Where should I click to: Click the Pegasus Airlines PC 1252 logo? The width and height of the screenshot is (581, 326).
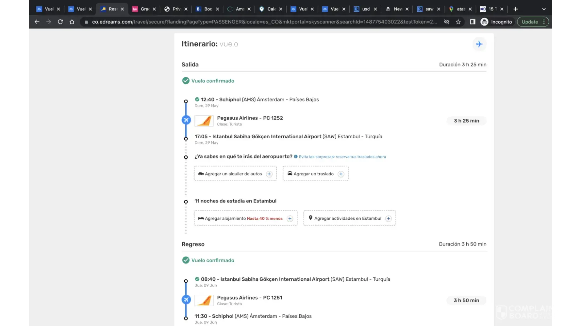click(204, 121)
